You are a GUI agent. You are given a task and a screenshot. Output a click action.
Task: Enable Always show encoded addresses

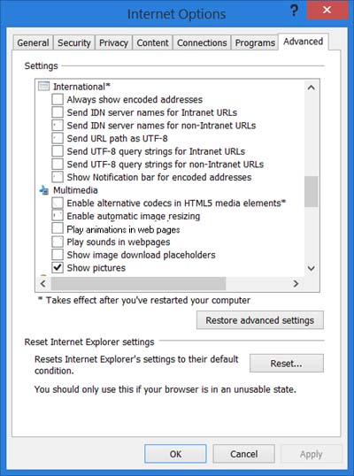(x=58, y=99)
